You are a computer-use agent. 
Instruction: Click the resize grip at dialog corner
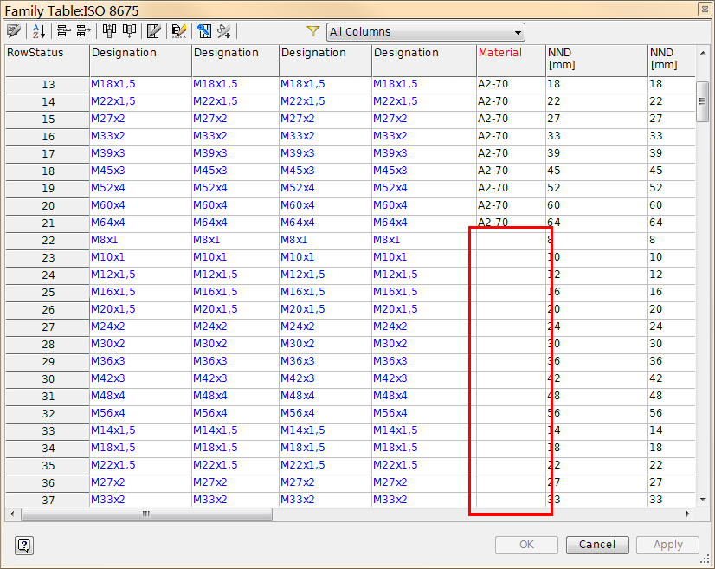coord(705,559)
